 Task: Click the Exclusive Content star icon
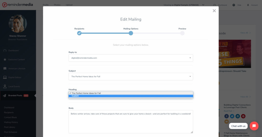click(5, 59)
